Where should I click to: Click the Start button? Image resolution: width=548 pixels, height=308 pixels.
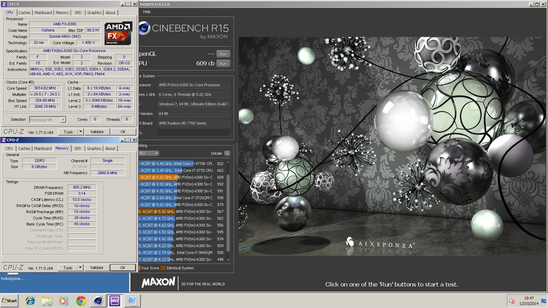9,301
